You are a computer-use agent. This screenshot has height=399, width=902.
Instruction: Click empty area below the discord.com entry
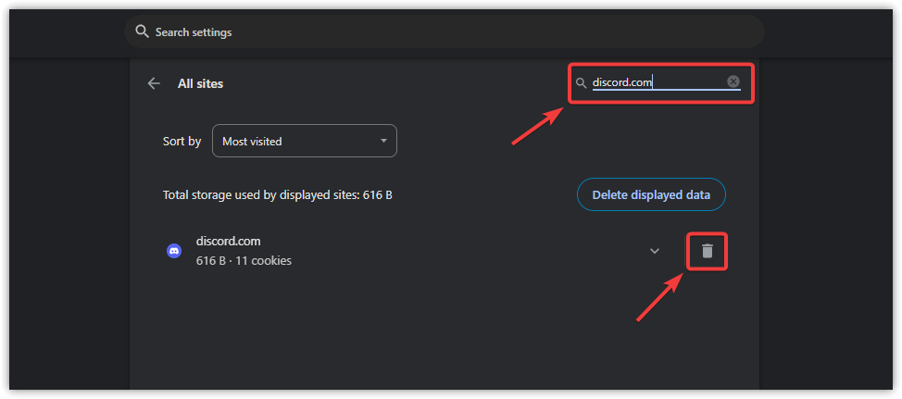[x=445, y=333]
